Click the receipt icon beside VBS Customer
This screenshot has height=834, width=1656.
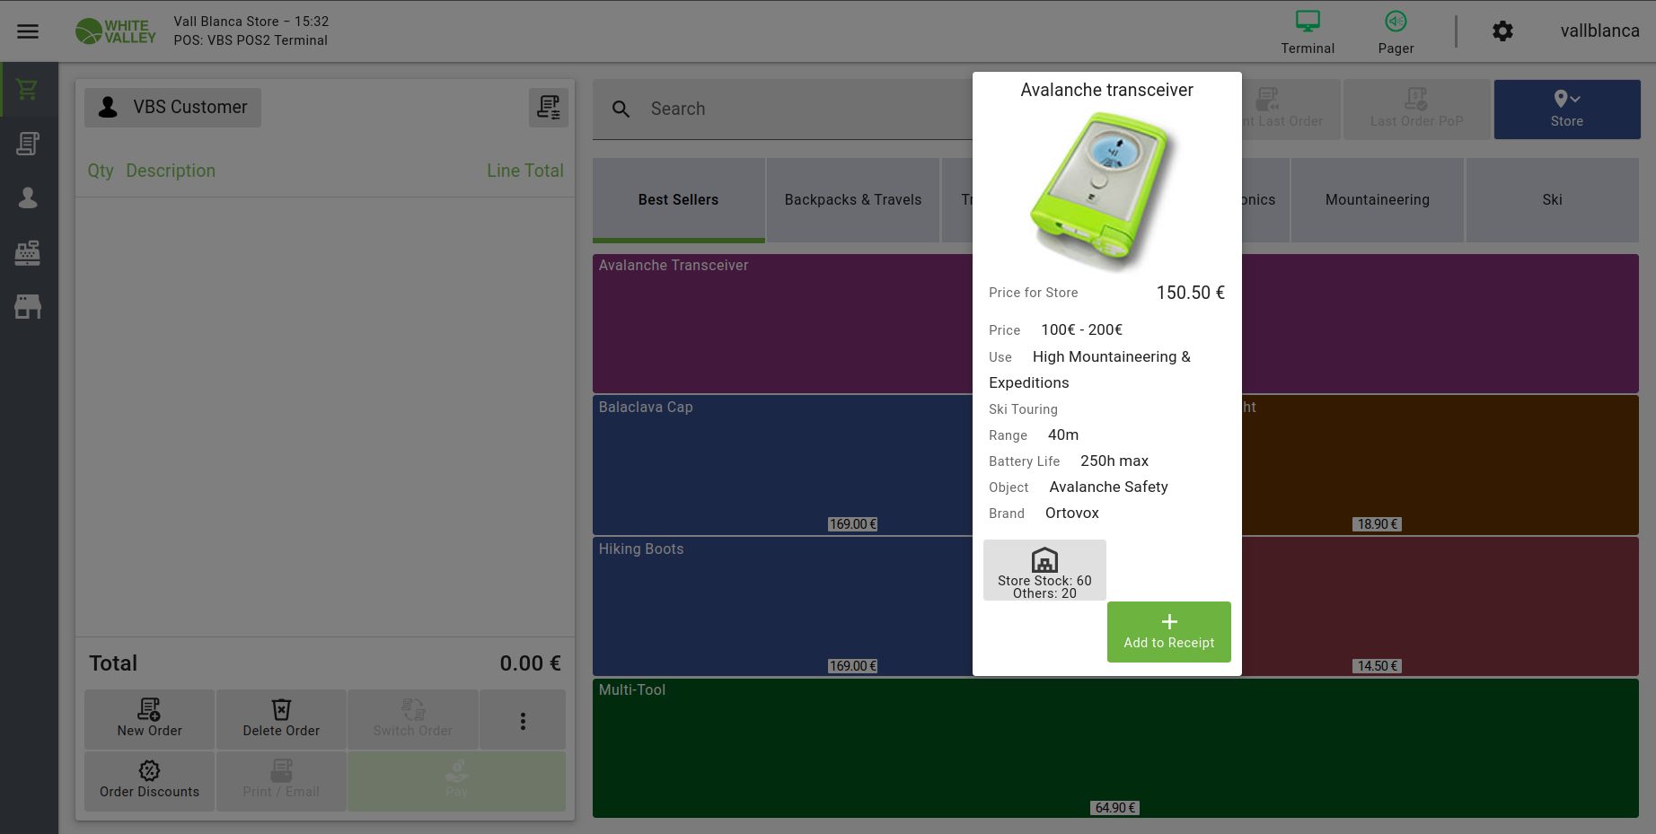[x=548, y=108]
